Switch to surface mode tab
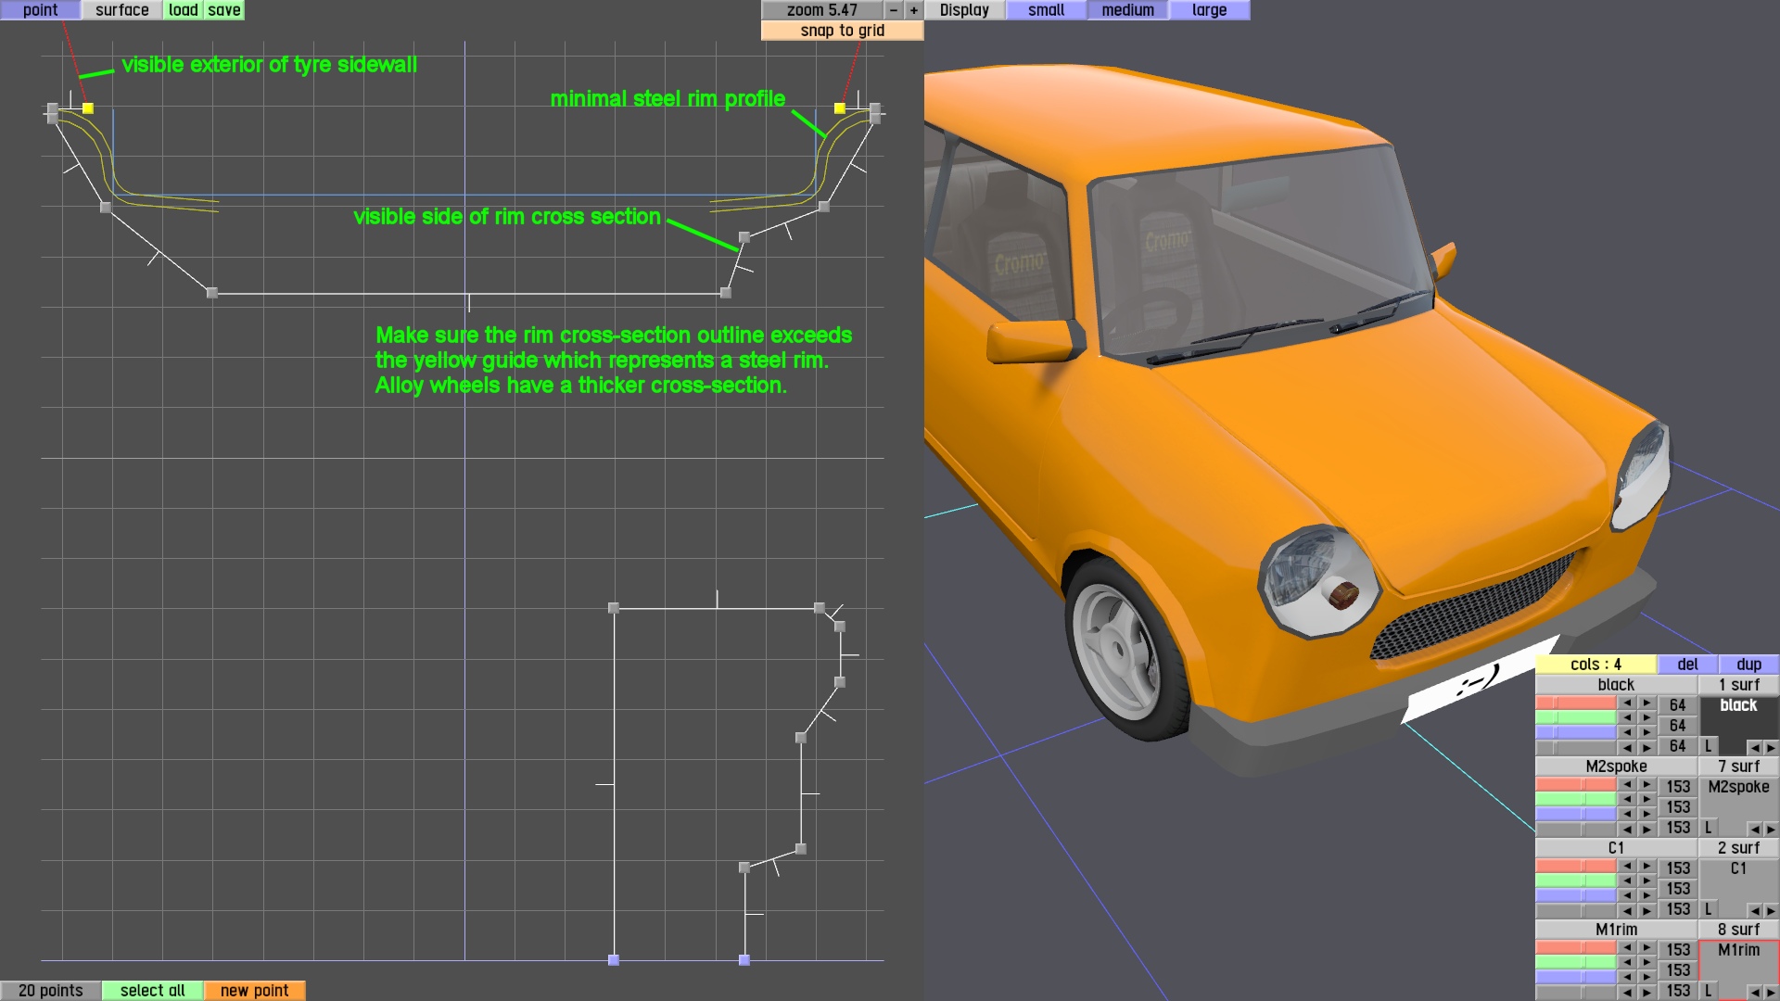This screenshot has height=1001, width=1780. pyautogui.click(x=121, y=10)
